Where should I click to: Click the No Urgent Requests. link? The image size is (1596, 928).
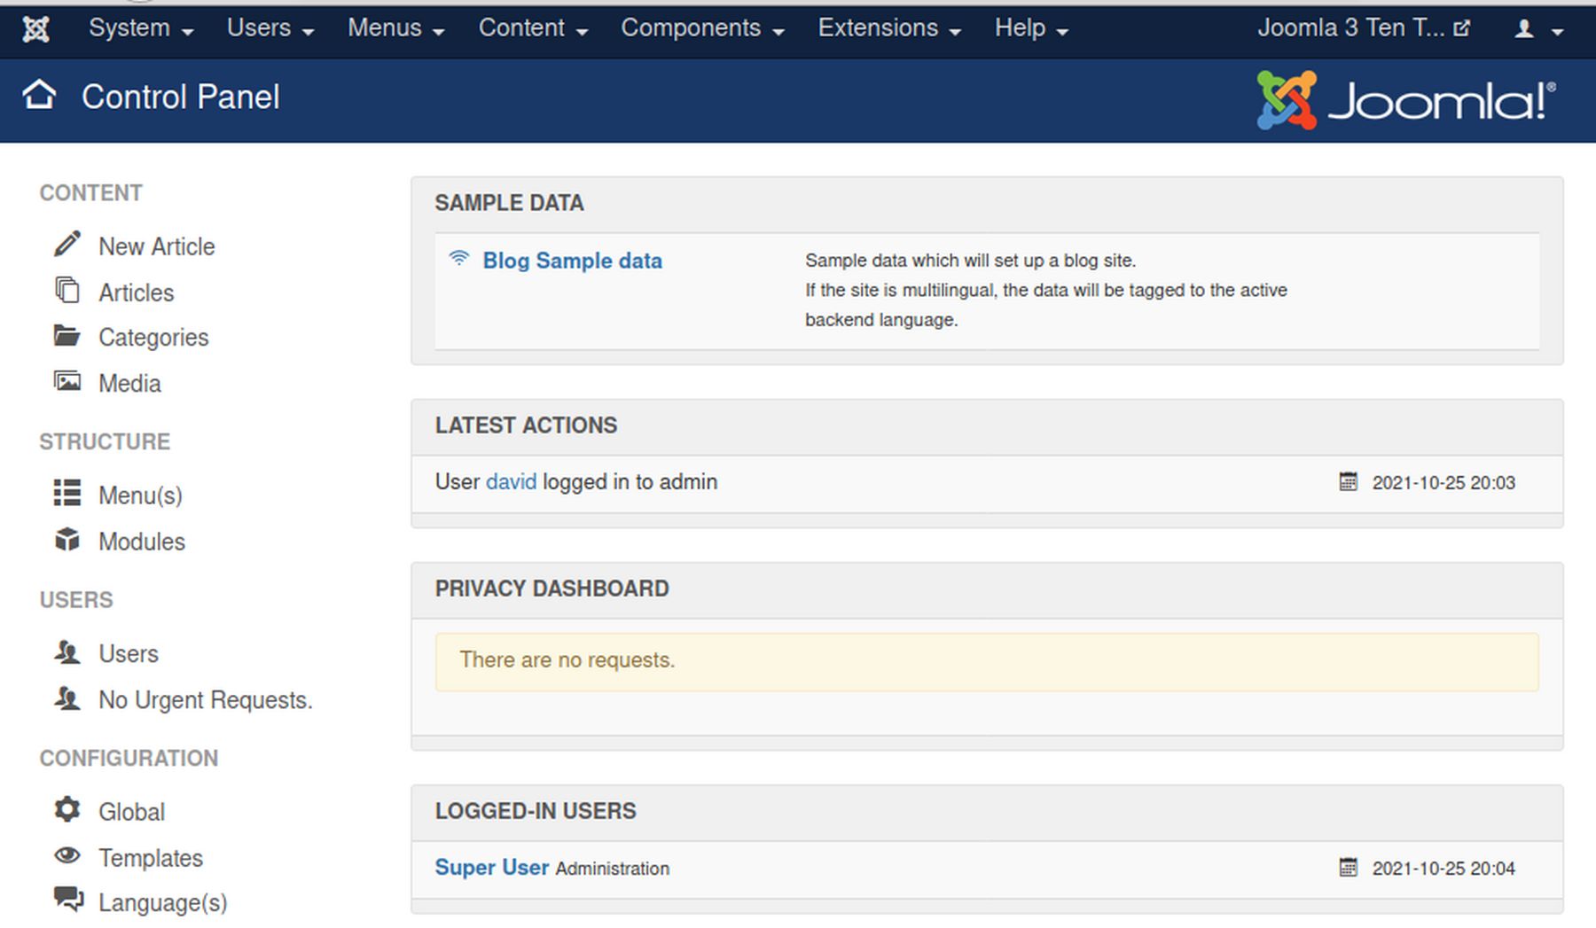(206, 700)
